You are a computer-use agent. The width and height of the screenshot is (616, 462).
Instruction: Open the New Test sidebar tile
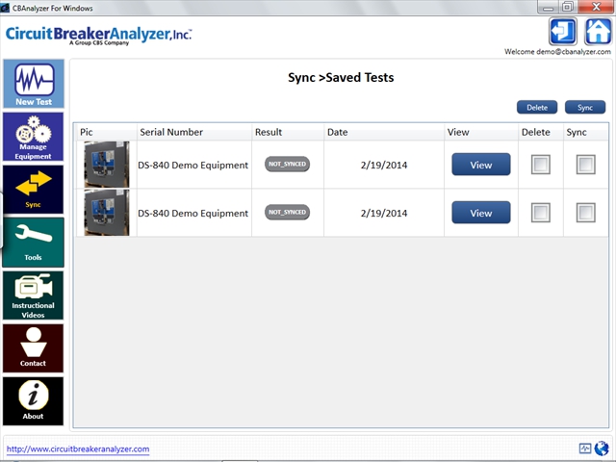34,84
